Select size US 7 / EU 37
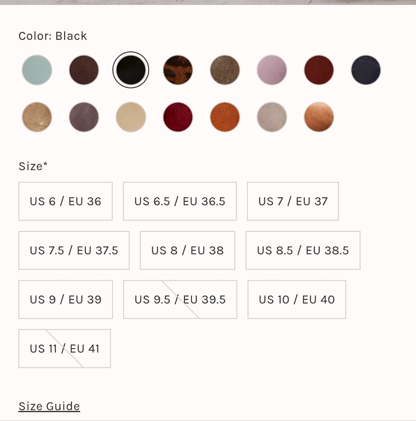The image size is (416, 421). (x=293, y=201)
